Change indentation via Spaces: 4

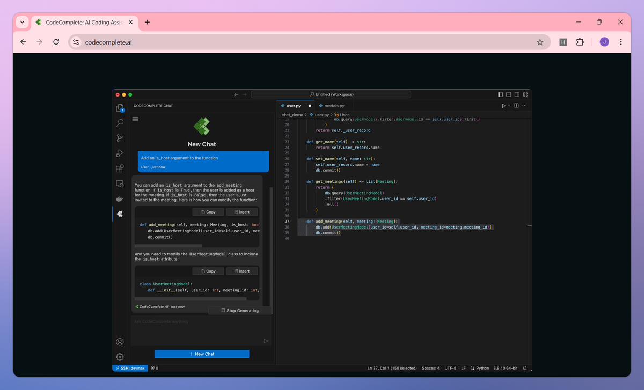point(430,368)
